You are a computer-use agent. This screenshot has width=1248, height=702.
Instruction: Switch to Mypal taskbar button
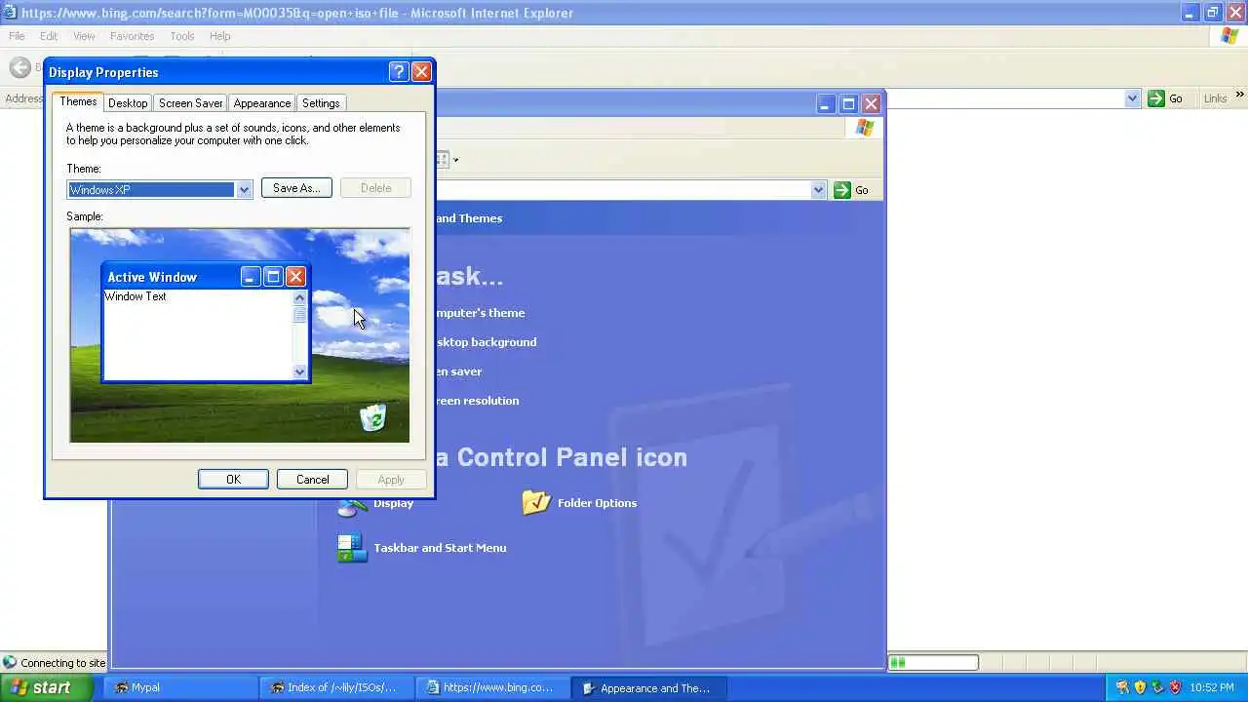pyautogui.click(x=181, y=687)
